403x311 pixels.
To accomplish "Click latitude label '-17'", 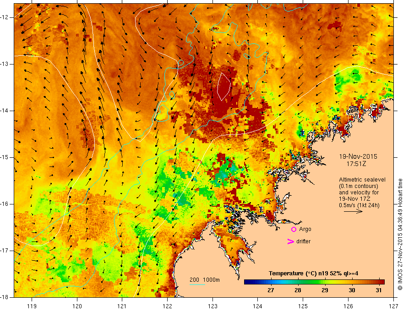I will pyautogui.click(x=5, y=251).
